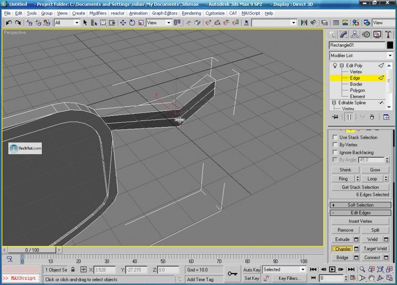This screenshot has height=285, width=397.
Task: Open the Create panel tab
Action: tap(333, 35)
